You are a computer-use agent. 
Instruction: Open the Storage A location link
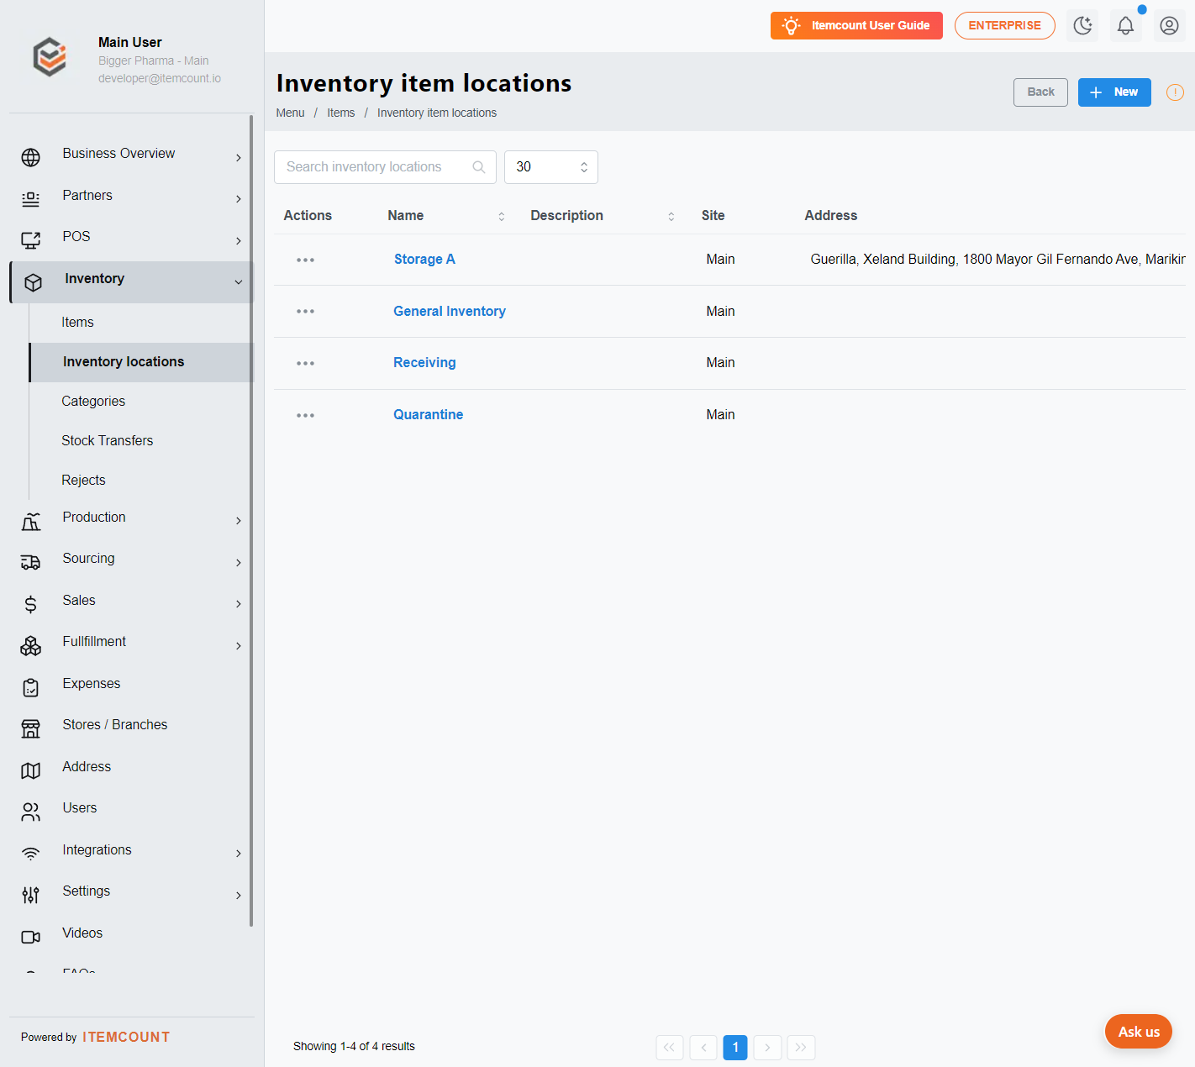coord(424,260)
